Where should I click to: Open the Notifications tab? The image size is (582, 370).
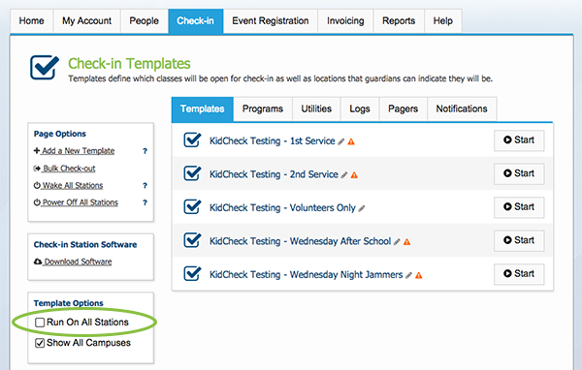coord(462,109)
